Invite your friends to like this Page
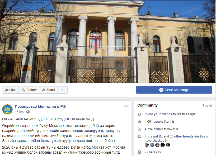216x156 pixels. pos(158,114)
